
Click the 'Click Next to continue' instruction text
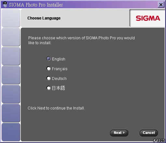[x=56, y=108]
